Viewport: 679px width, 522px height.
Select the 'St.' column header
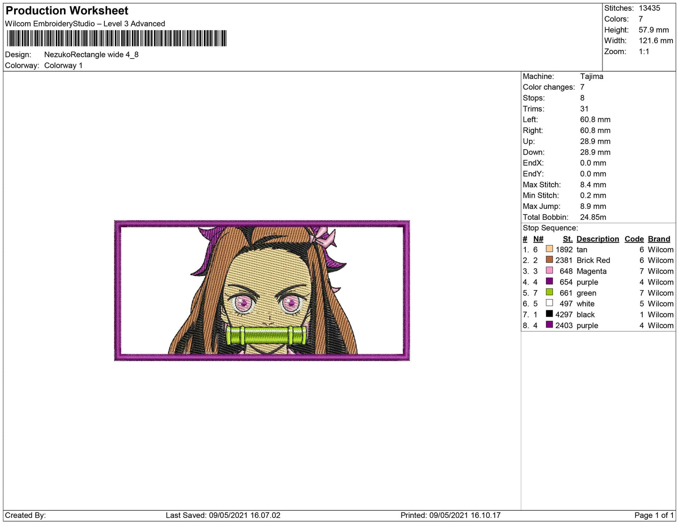point(568,239)
